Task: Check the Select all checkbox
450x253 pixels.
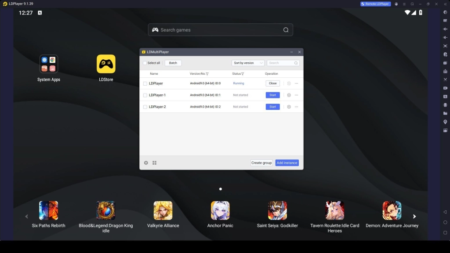Action: (145, 63)
